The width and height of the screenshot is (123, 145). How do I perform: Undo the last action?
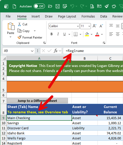pyautogui.click(x=72, y=6)
